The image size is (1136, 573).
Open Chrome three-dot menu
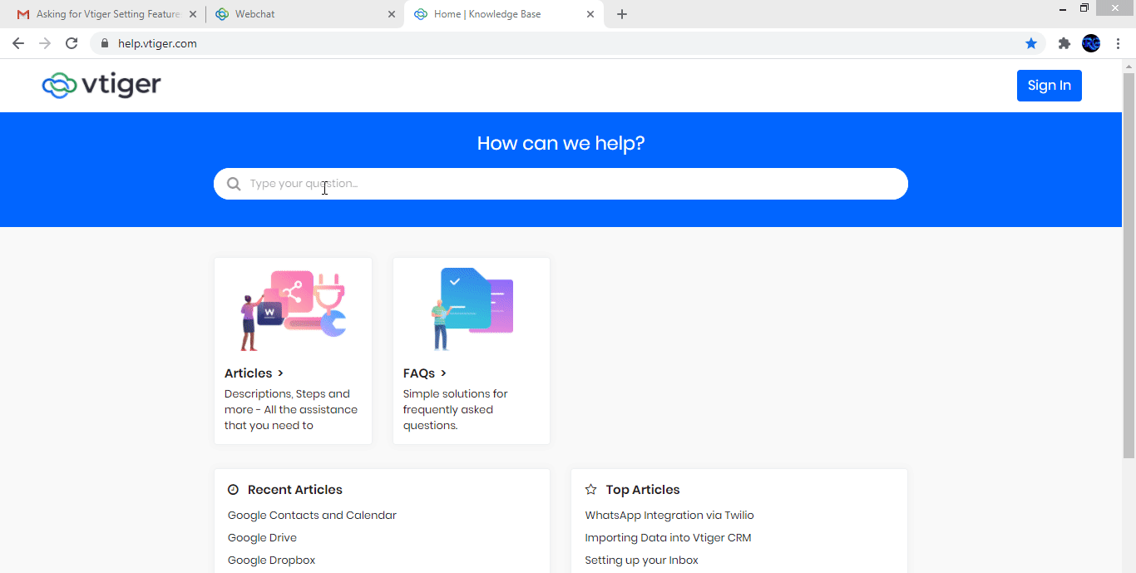point(1118,43)
